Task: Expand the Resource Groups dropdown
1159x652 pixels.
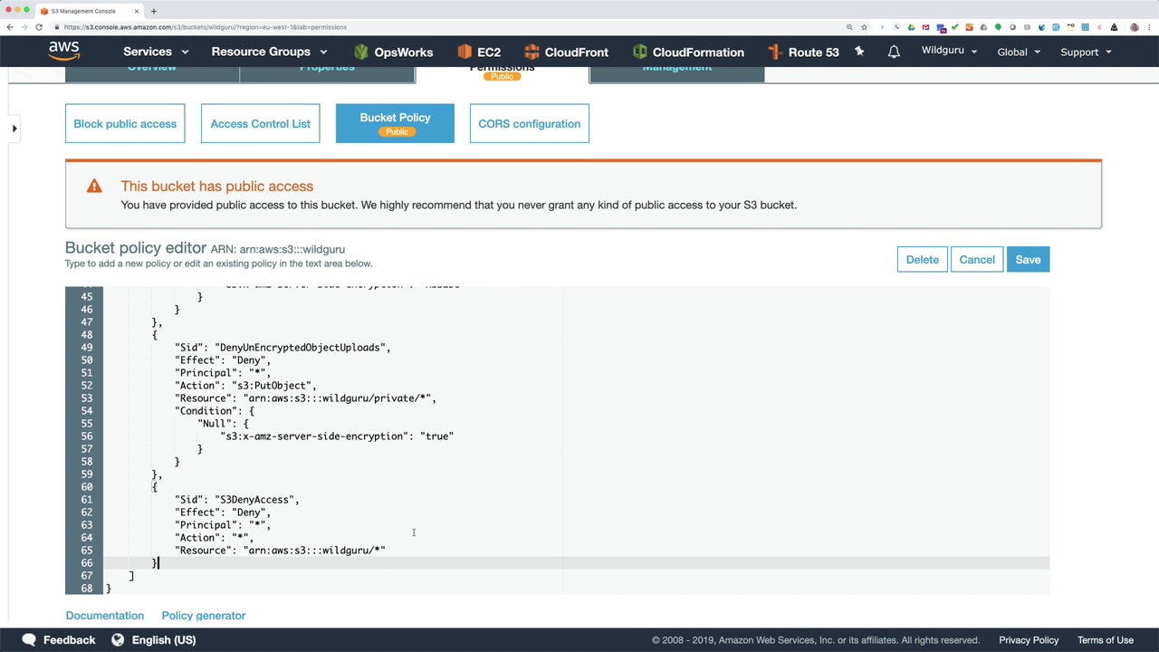Action: tap(269, 52)
